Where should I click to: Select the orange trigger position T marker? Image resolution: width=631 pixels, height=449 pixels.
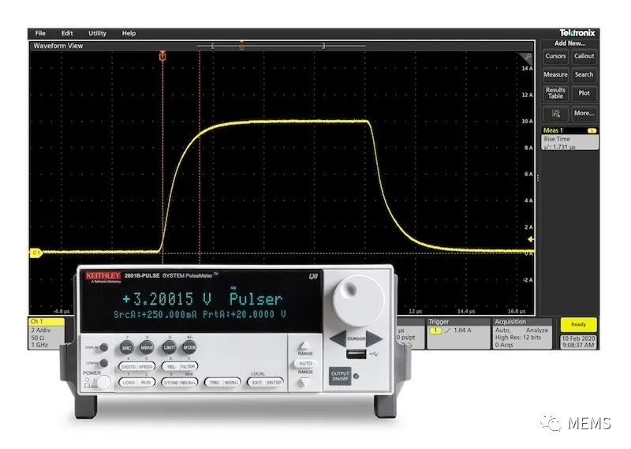click(162, 56)
